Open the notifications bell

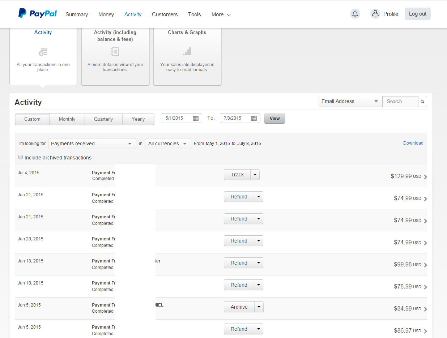tap(355, 14)
